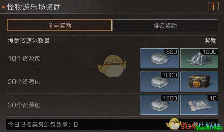Select the 1000 silver ore reward
This screenshot has height=132, width=224.
[x=199, y=58]
